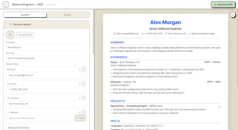Grab the Location field drag handle
The width and height of the screenshot is (238, 130).
pos(79,98)
